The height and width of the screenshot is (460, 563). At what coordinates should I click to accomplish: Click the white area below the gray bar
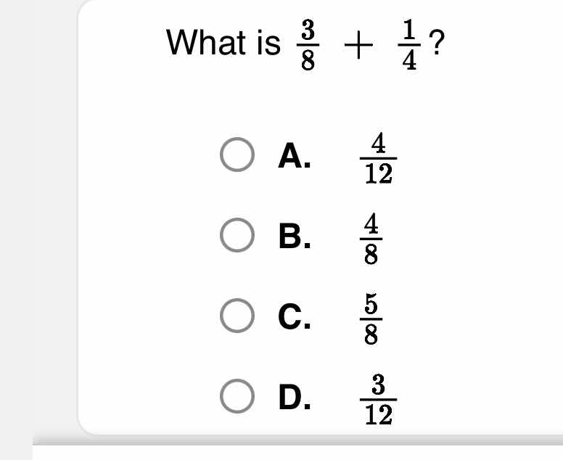click(297, 453)
